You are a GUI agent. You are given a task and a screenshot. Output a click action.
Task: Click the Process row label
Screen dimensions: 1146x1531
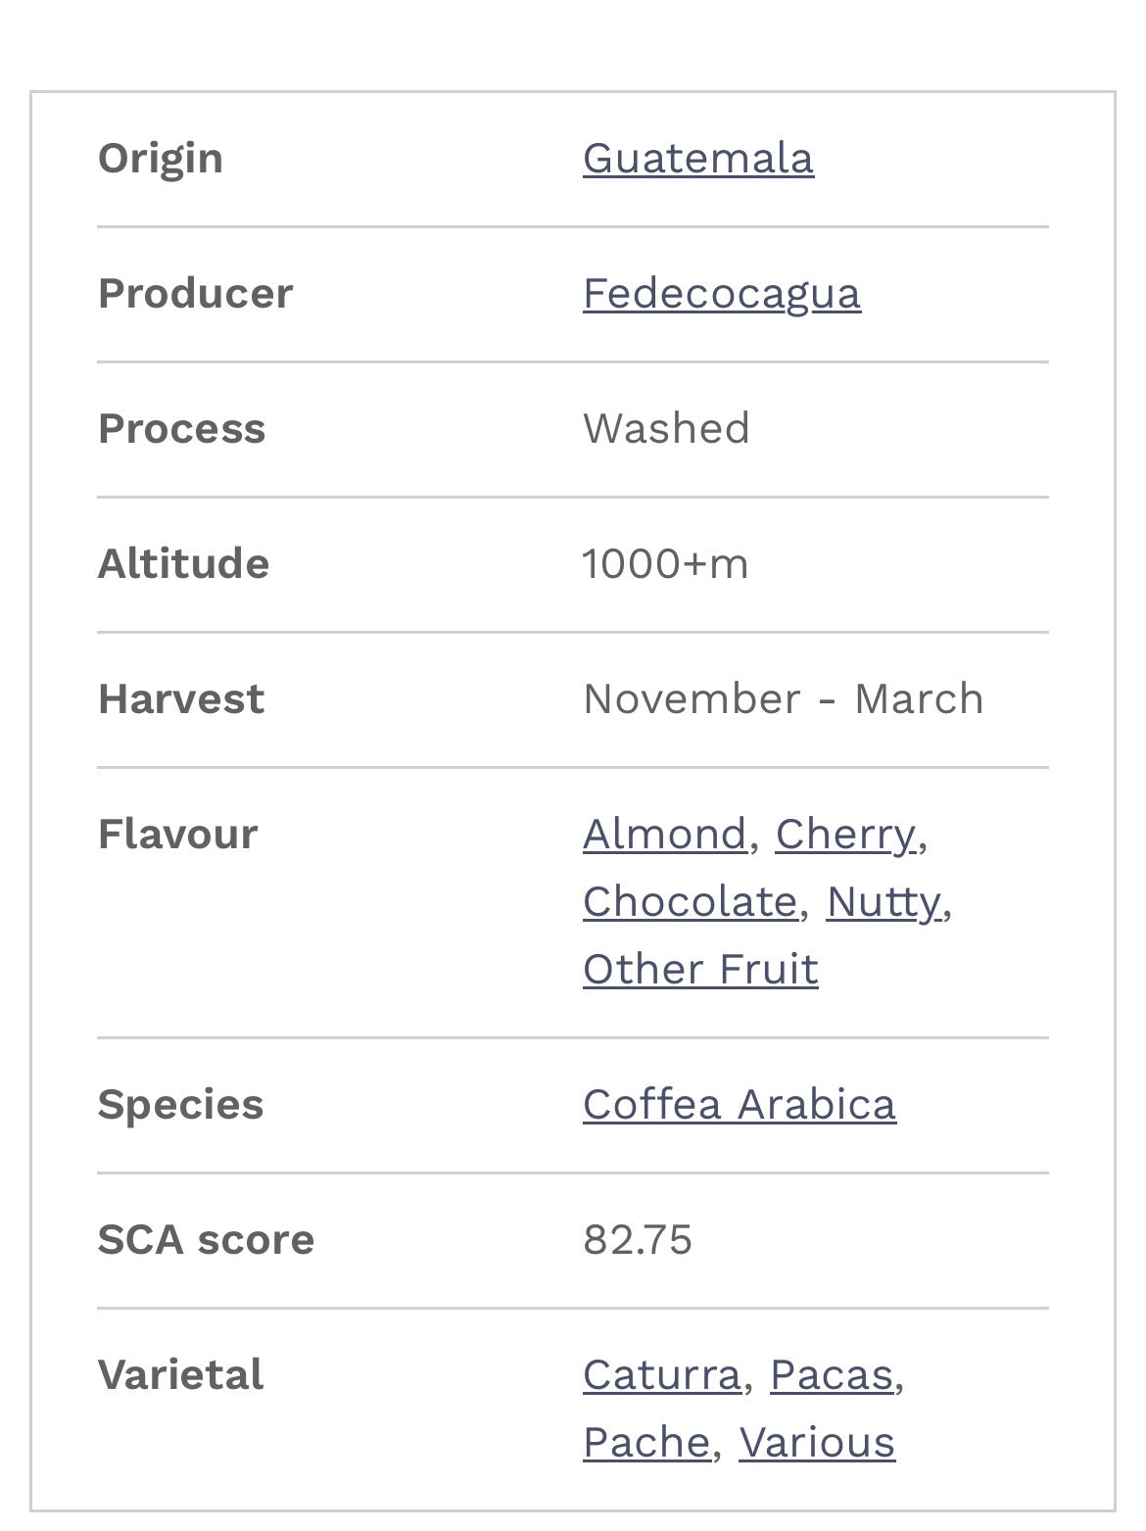click(x=181, y=427)
